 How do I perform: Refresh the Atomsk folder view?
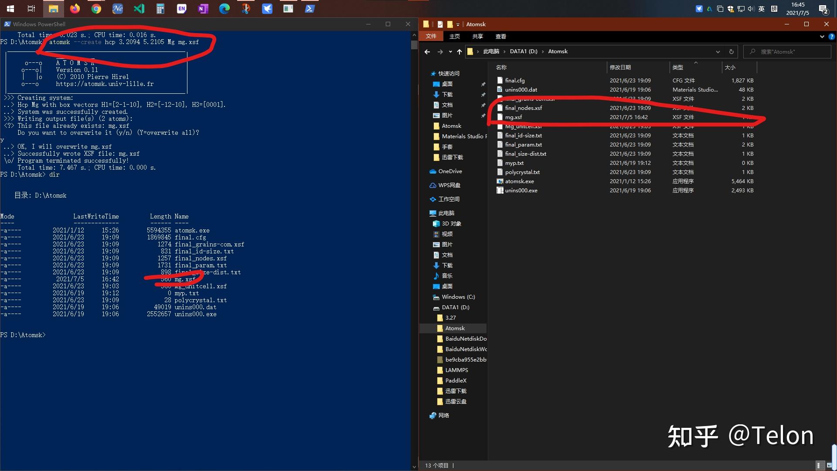pyautogui.click(x=731, y=52)
